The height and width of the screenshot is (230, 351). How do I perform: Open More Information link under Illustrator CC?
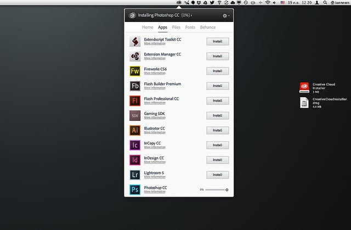point(155,132)
